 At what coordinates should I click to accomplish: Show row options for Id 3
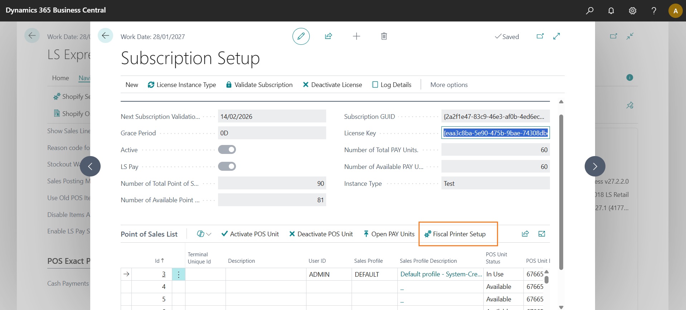[178, 275]
